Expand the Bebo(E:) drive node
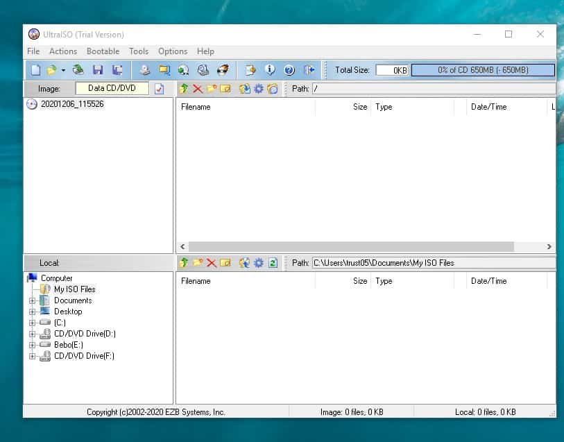Image resolution: width=564 pixels, height=442 pixels. click(32, 345)
